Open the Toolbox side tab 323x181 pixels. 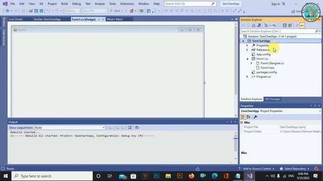(x=4, y=22)
